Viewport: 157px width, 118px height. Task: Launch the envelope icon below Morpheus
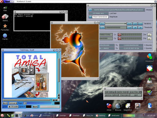(x=149, y=69)
